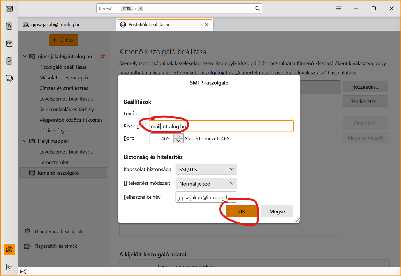
Task: Click the connection status icon in status bar
Action: [x=23, y=271]
